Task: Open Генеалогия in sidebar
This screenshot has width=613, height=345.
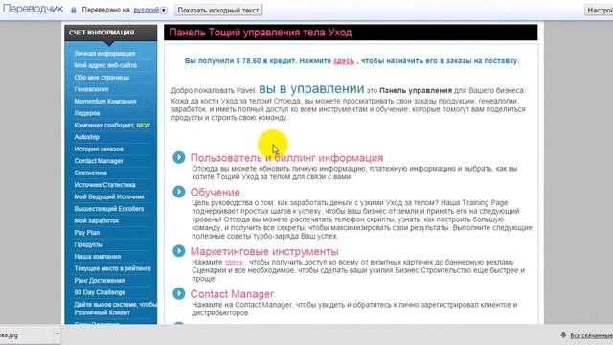Action: click(x=91, y=89)
